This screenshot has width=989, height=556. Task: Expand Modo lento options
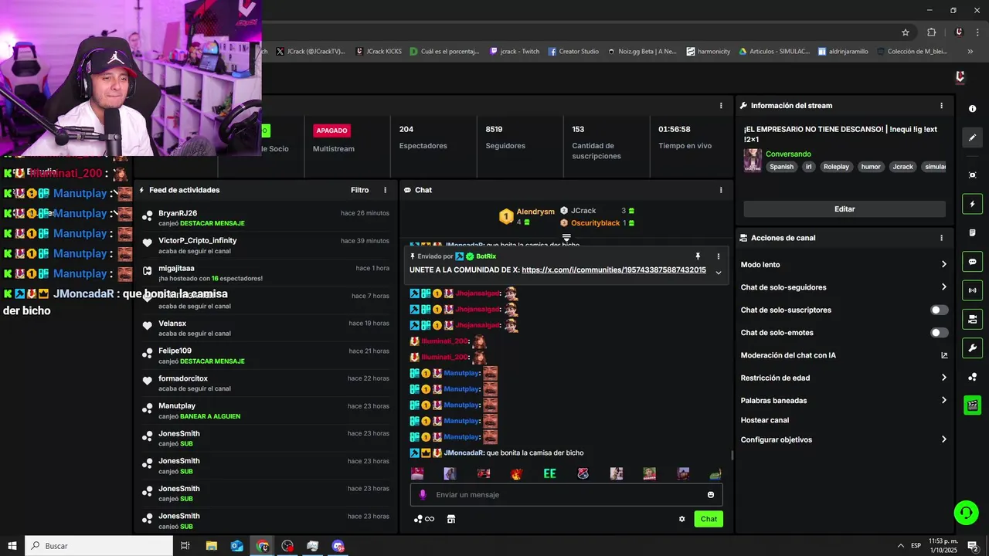point(943,264)
